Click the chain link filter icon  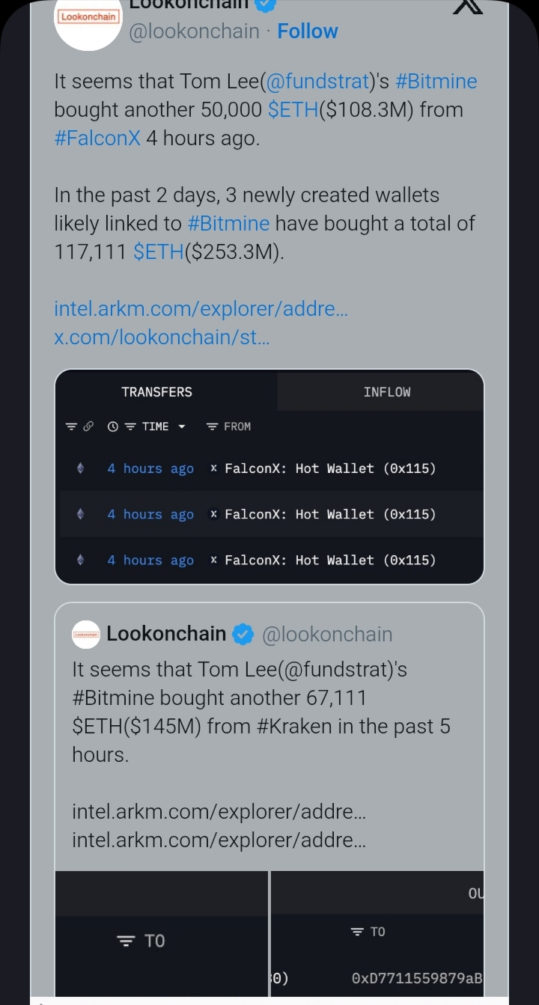click(x=88, y=427)
